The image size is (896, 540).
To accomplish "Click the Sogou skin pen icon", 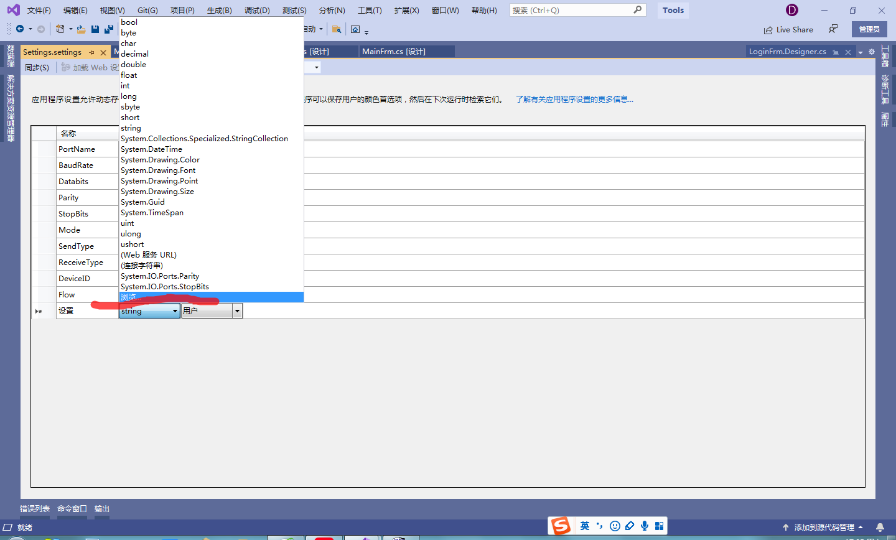I will pyautogui.click(x=630, y=526).
